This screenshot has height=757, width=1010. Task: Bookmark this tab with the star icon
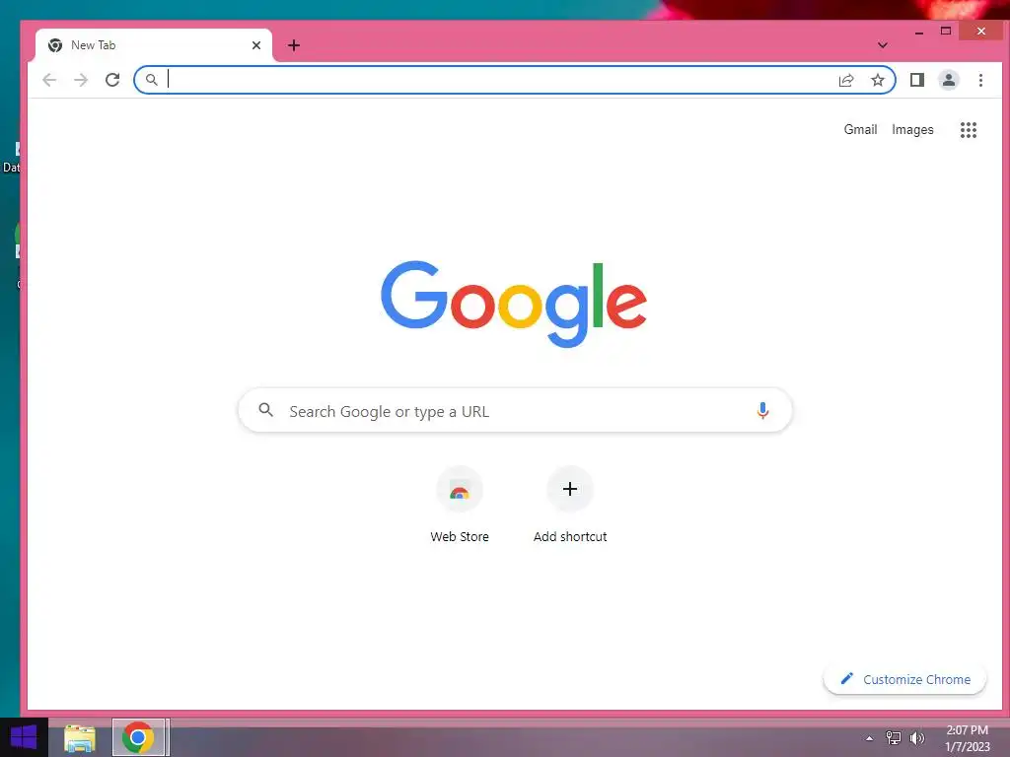(877, 80)
